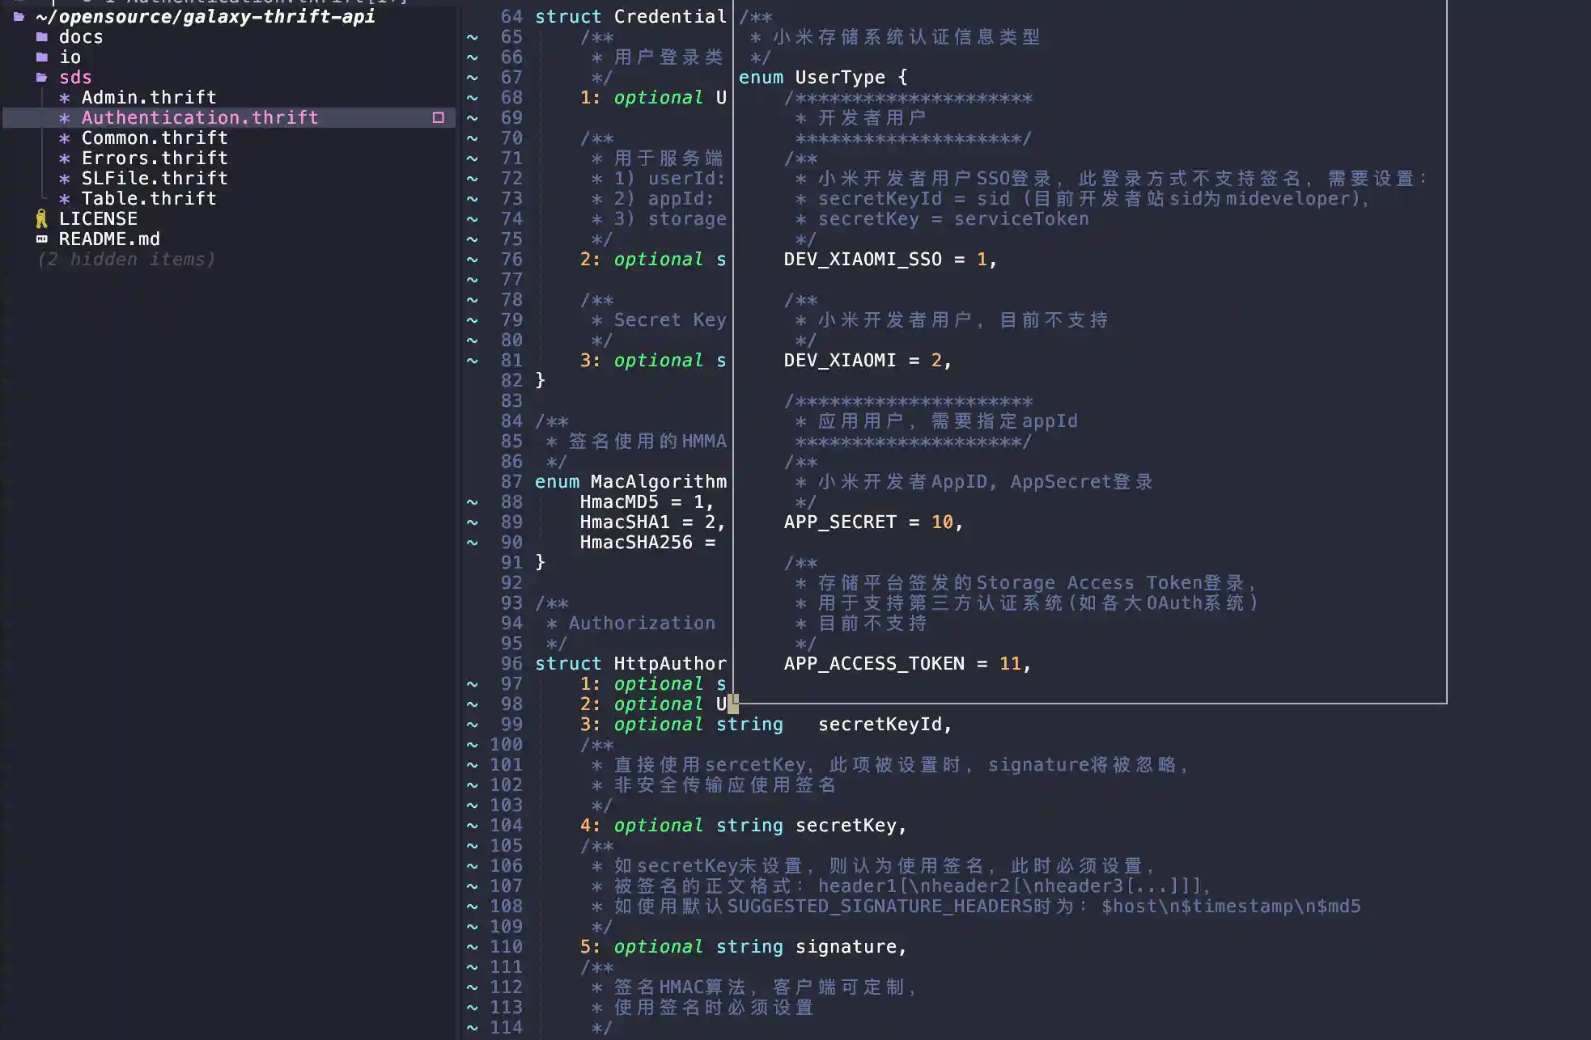This screenshot has height=1040, width=1591.
Task: Click the open folder icon beside sds
Action: tap(41, 77)
